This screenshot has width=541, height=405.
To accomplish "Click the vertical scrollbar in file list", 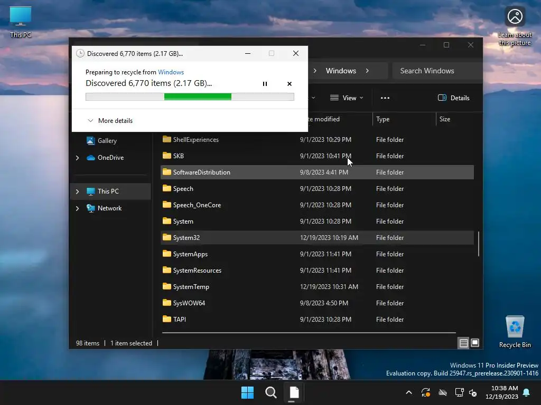I will [x=479, y=244].
